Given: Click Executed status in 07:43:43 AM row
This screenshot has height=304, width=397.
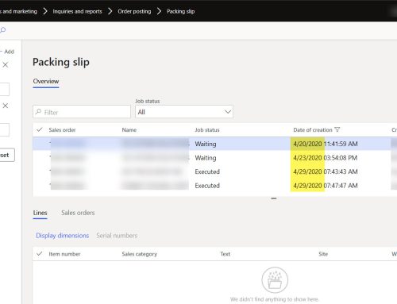Looking at the screenshot, I should pos(207,171).
